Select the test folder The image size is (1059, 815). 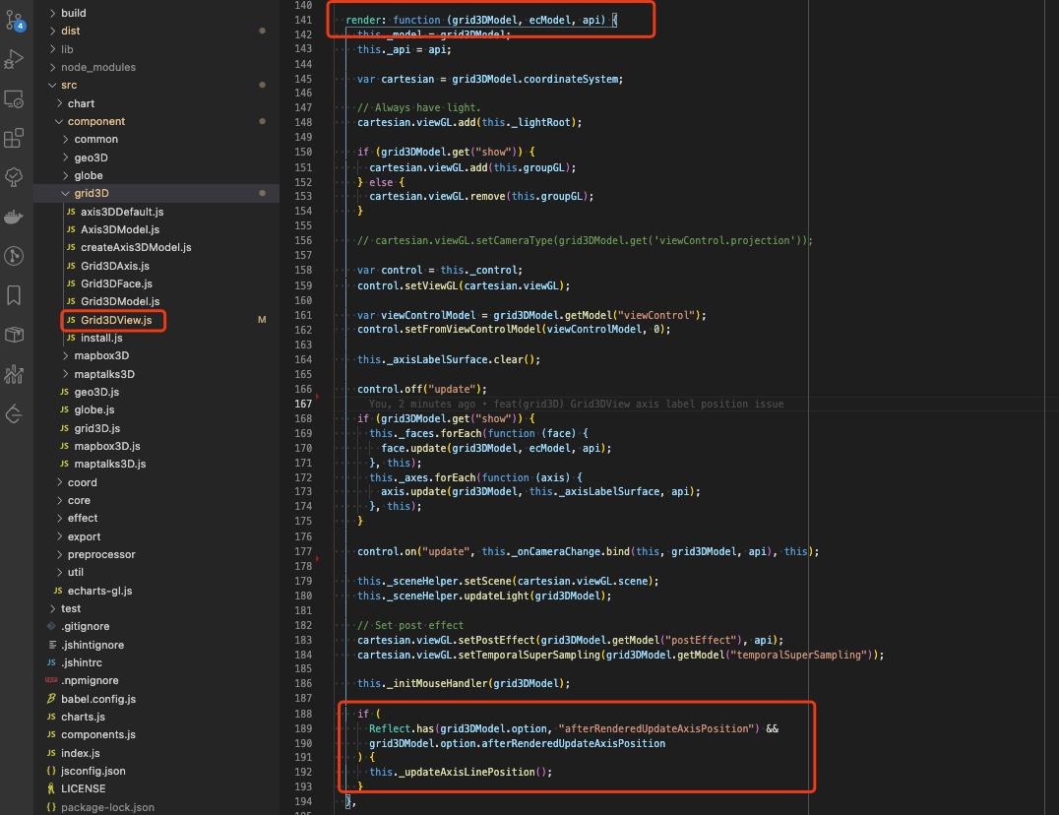pyautogui.click(x=156, y=608)
